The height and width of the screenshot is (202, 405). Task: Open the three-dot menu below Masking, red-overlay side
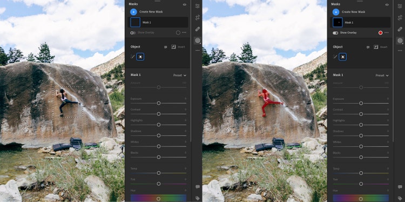(400, 50)
